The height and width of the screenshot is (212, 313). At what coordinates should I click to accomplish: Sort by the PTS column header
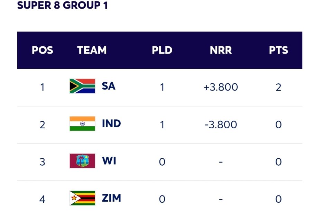[278, 50]
